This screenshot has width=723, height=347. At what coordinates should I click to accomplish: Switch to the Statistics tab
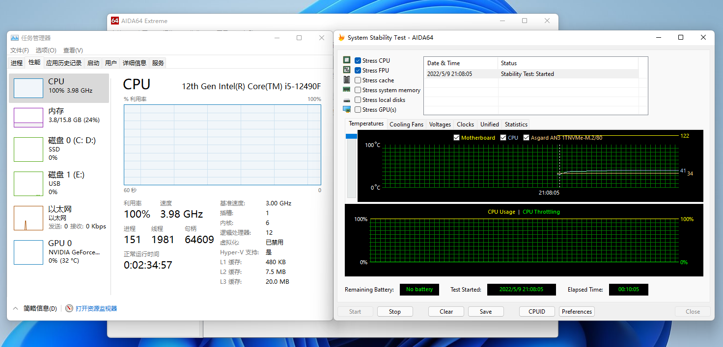(x=516, y=124)
